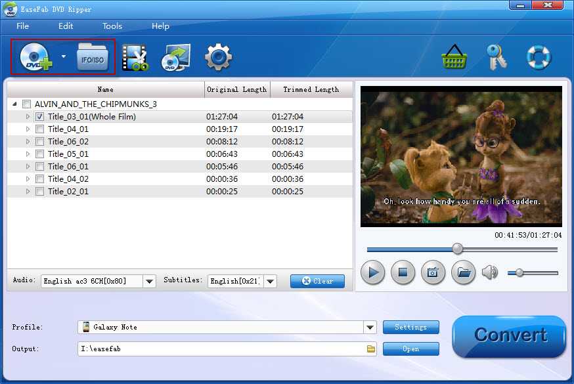Click the Original Length column header
Image resolution: width=574 pixels, height=384 pixels.
point(237,89)
